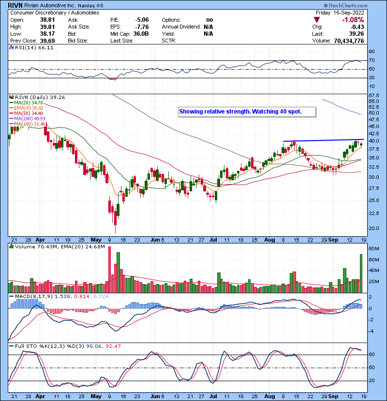
Task: Click the Mkt Cap value 36.0B
Action: (141, 34)
